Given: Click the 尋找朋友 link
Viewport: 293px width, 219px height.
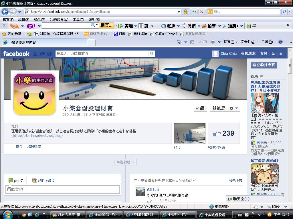Looking at the screenshot, I should [248, 53].
